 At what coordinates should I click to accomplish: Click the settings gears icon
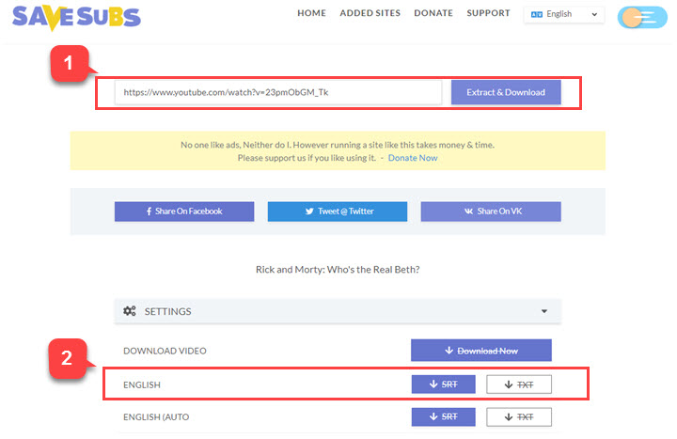click(x=130, y=311)
